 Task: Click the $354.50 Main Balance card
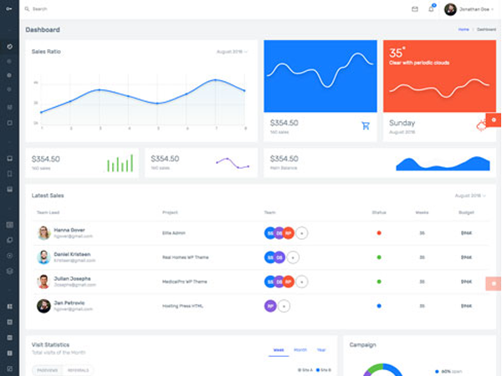(x=380, y=163)
